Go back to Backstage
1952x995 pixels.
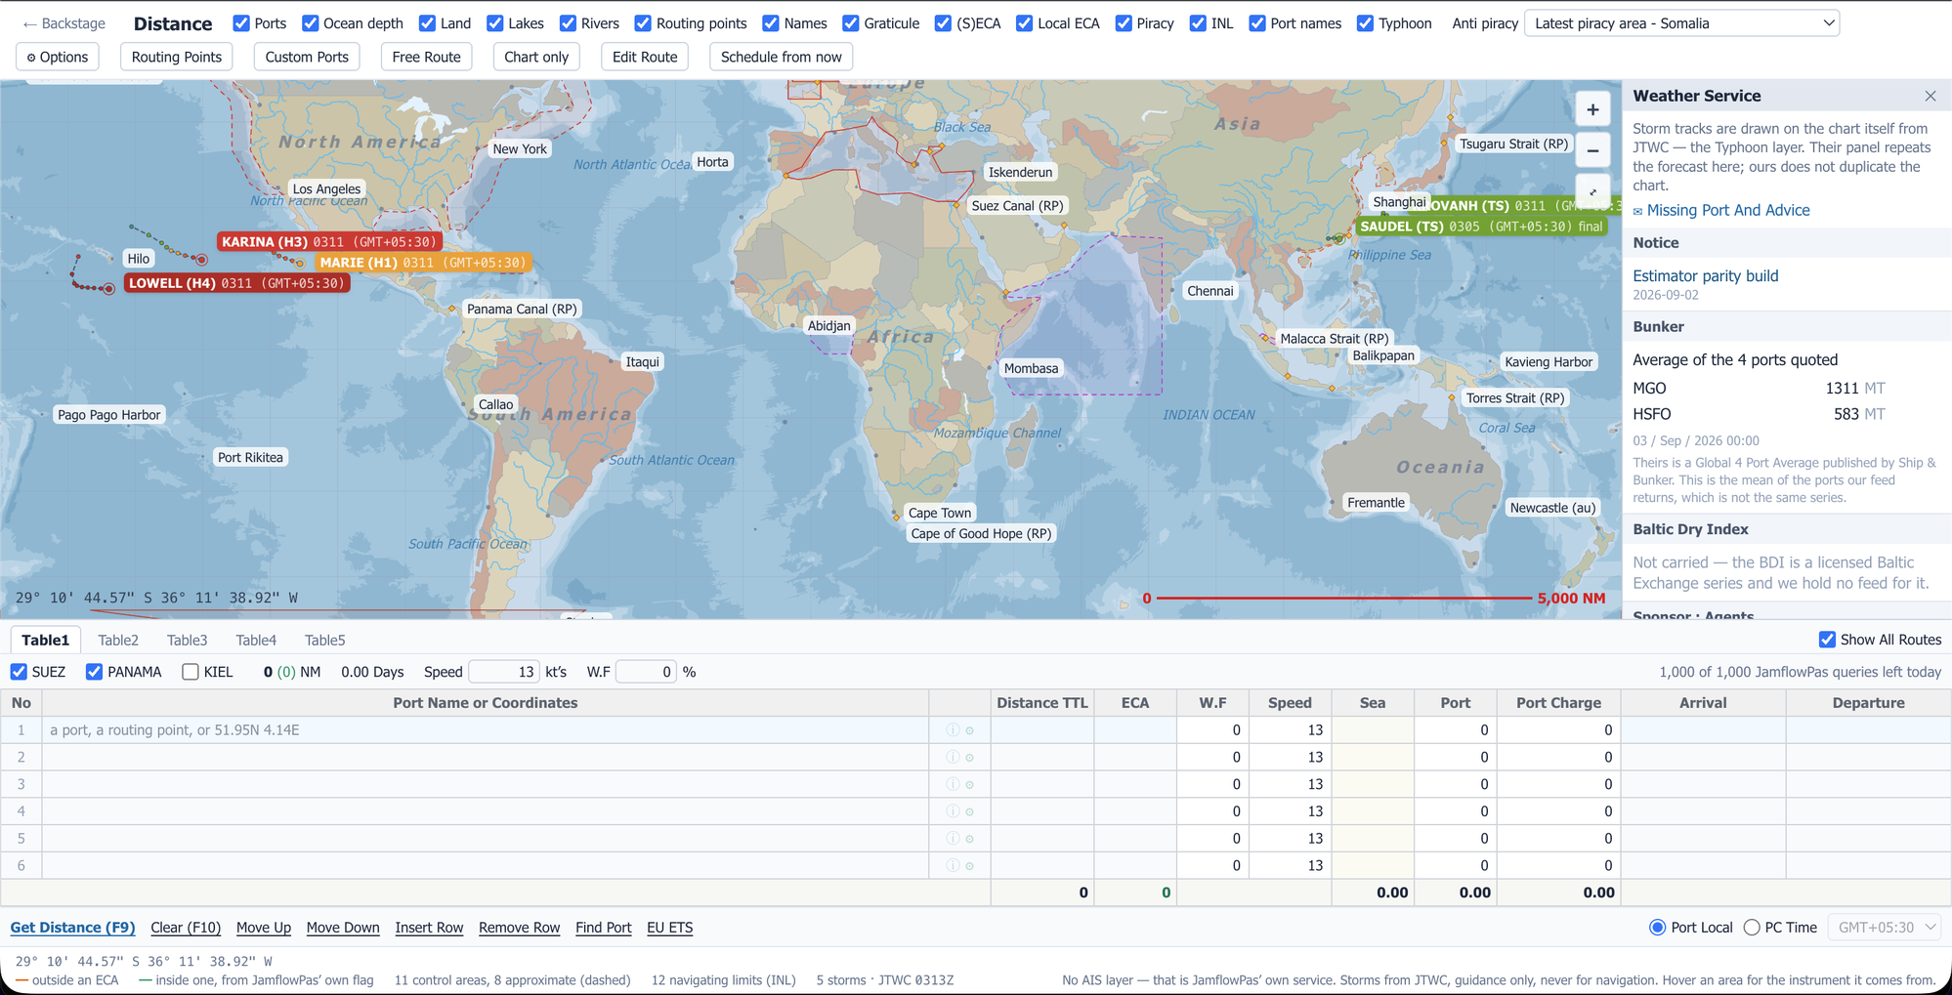[x=64, y=23]
